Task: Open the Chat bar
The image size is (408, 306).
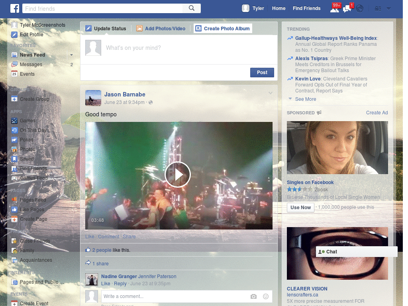Action: click(x=357, y=252)
